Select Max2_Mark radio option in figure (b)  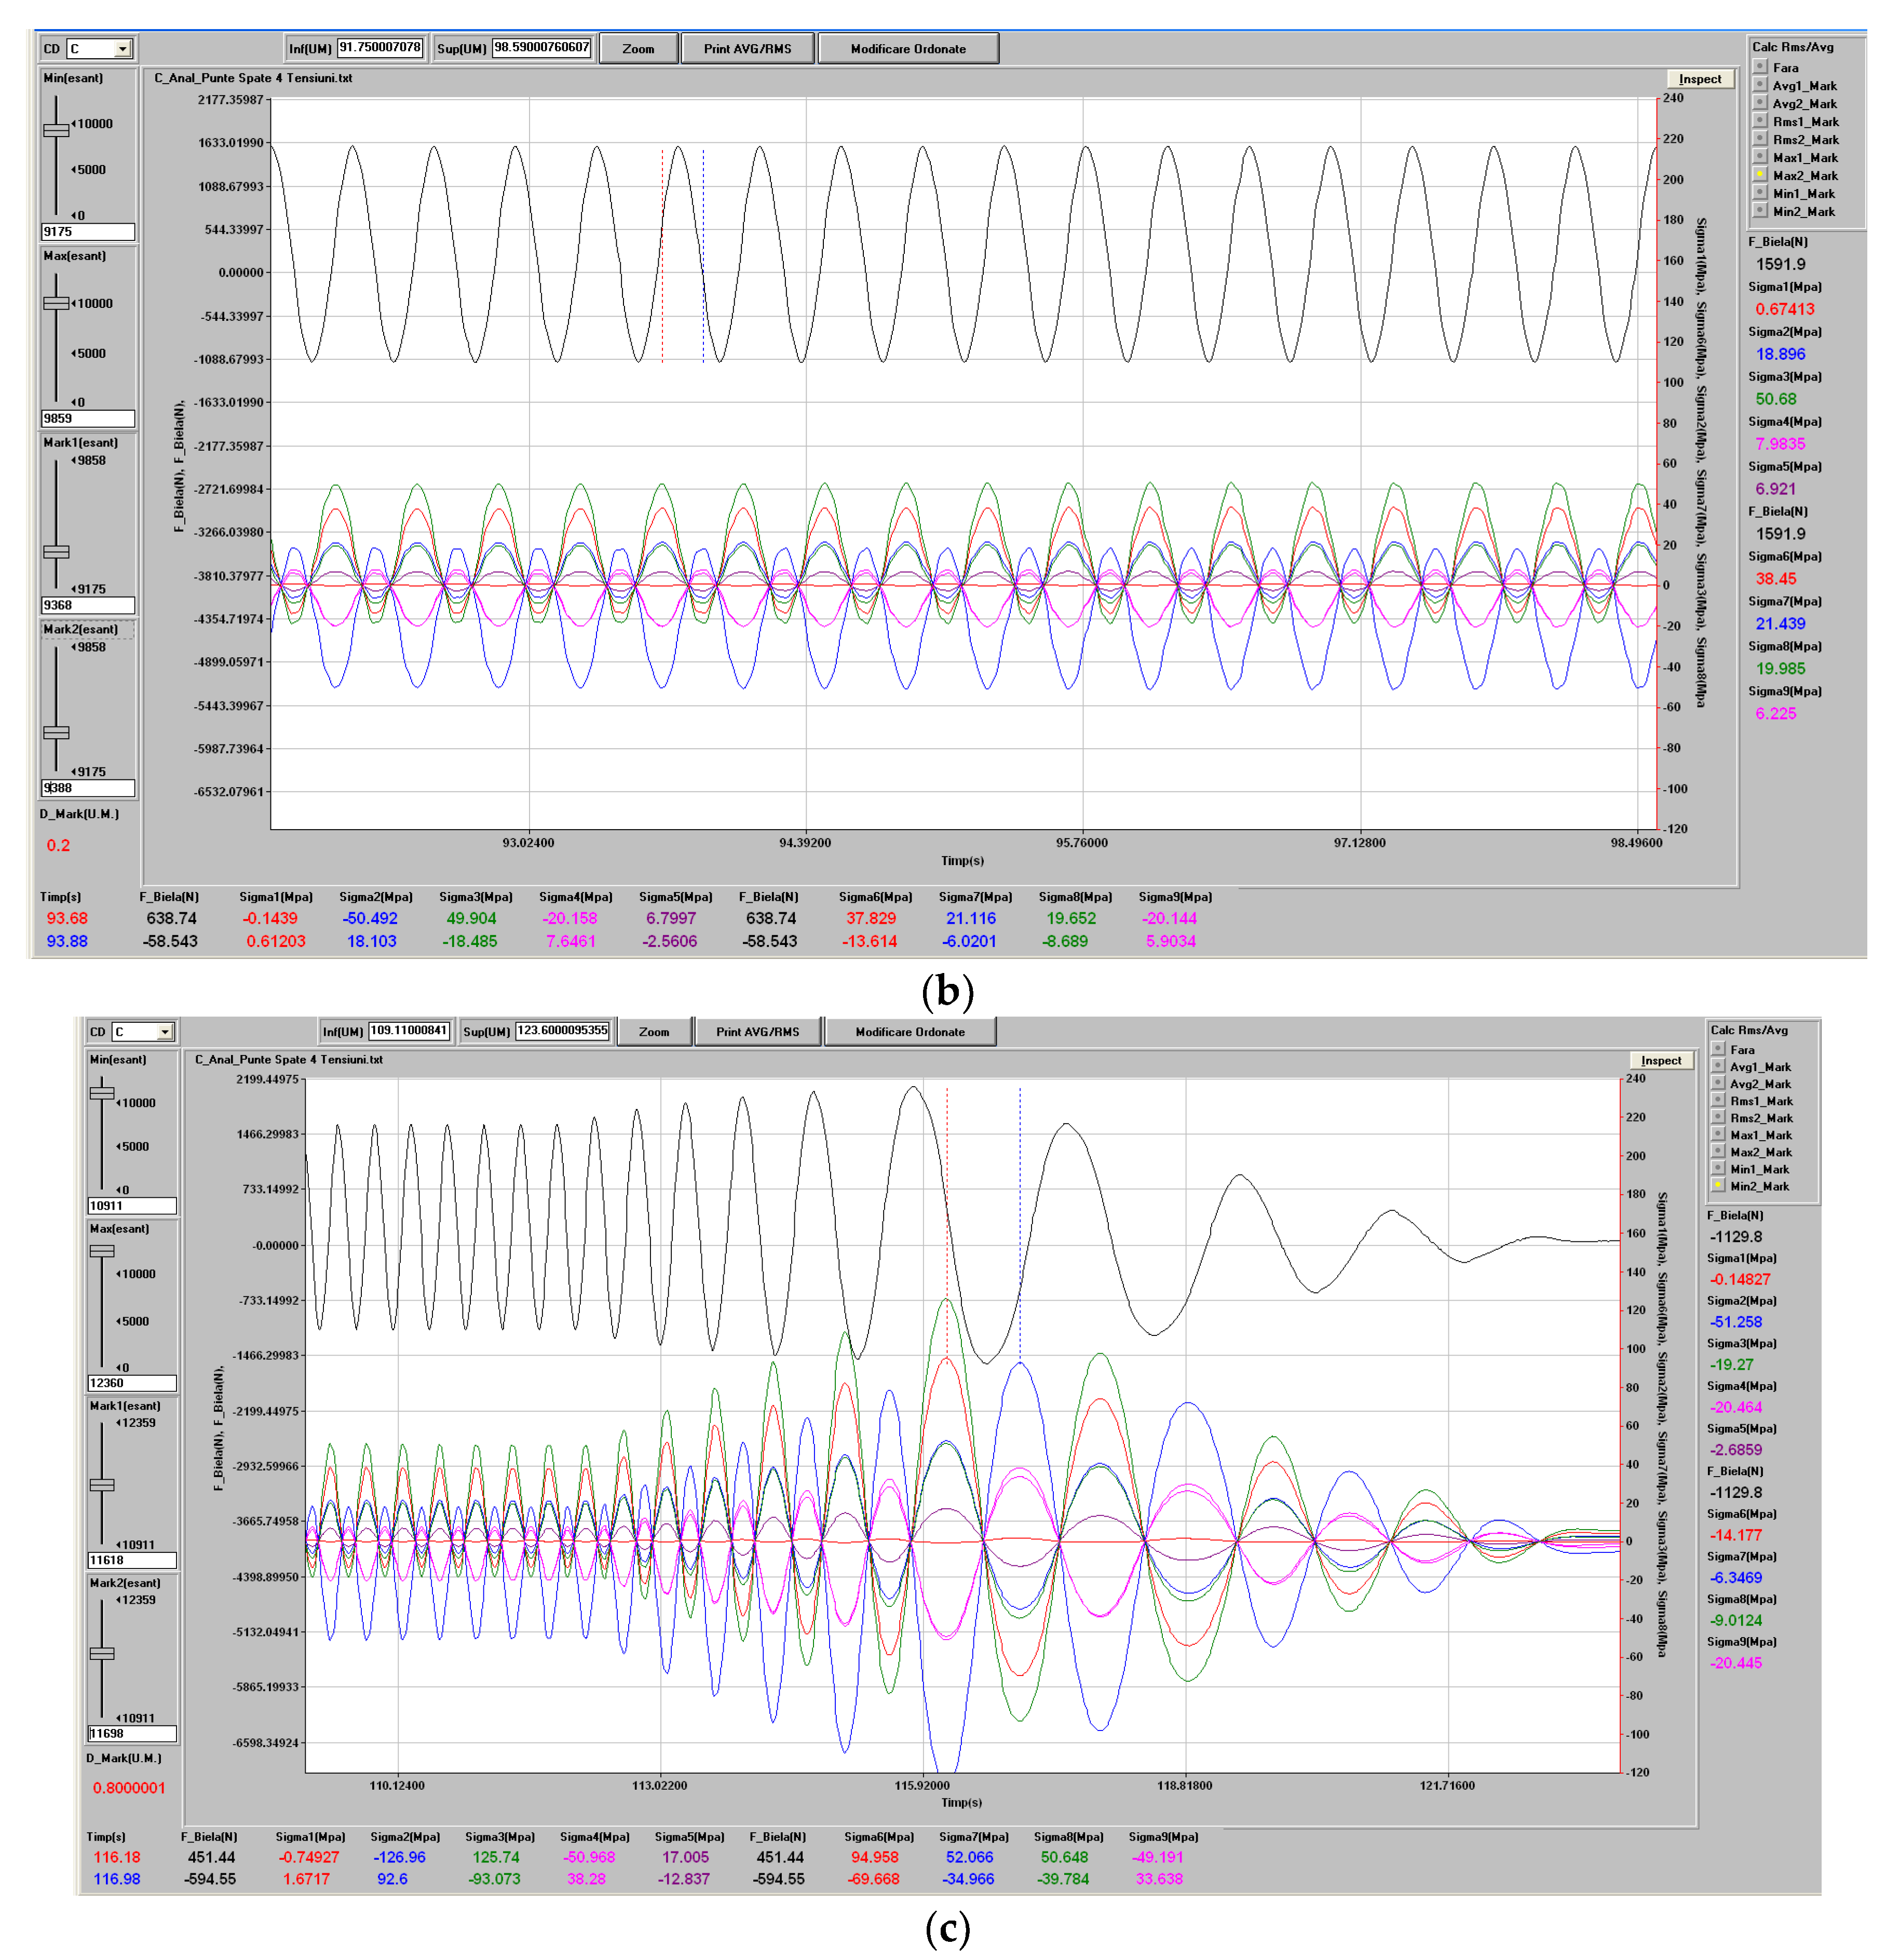click(x=1760, y=175)
